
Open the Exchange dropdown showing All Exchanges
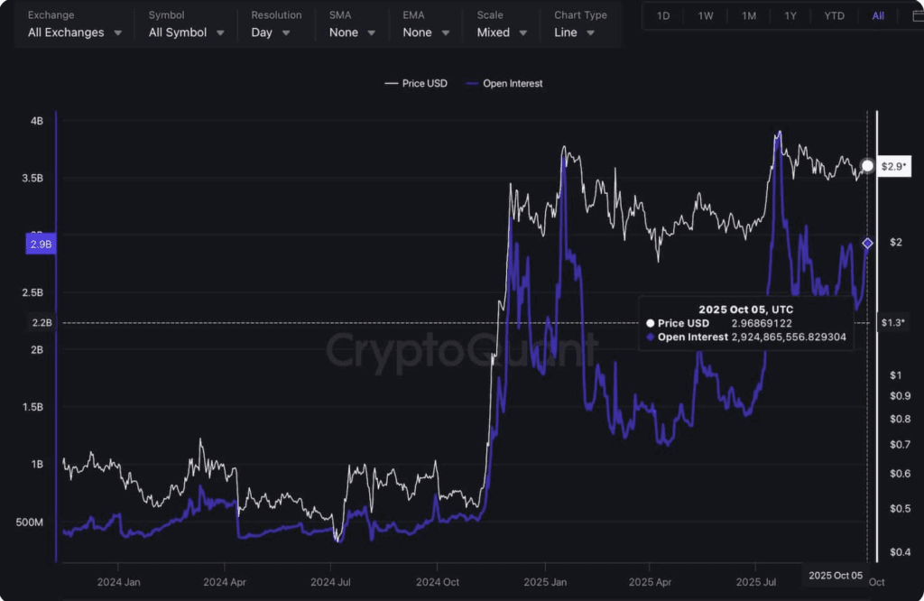click(x=74, y=32)
